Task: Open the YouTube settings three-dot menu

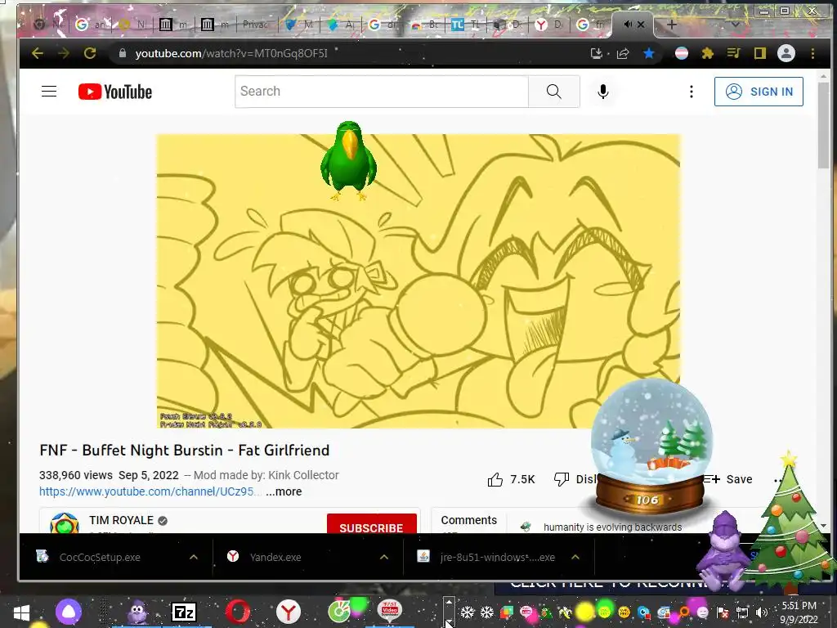Action: pyautogui.click(x=692, y=92)
